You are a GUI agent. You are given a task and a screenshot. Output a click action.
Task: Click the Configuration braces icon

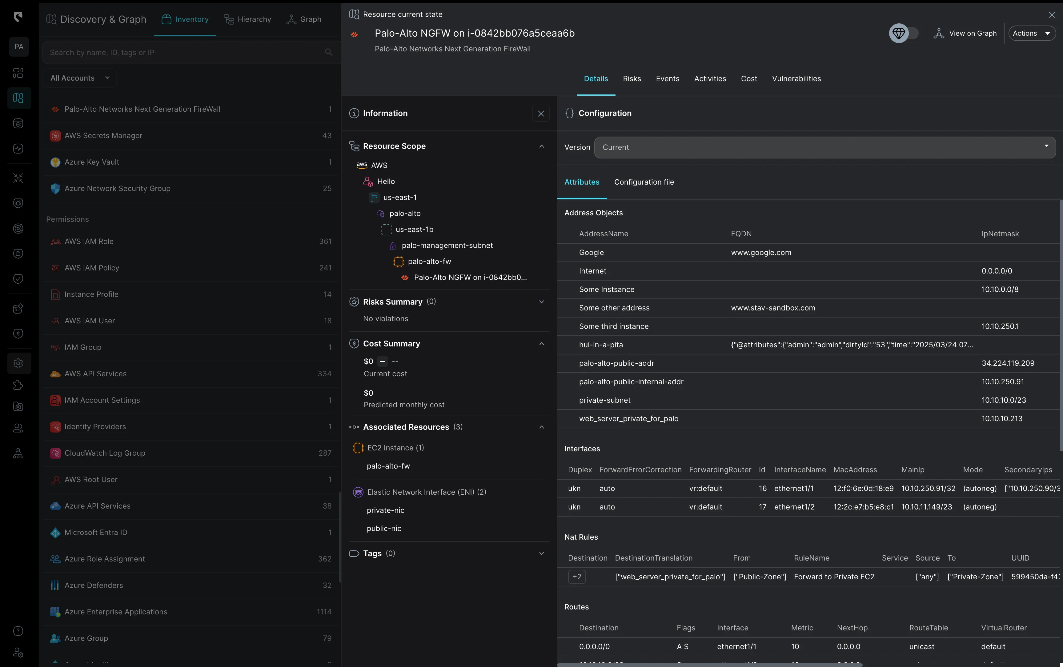(x=569, y=114)
